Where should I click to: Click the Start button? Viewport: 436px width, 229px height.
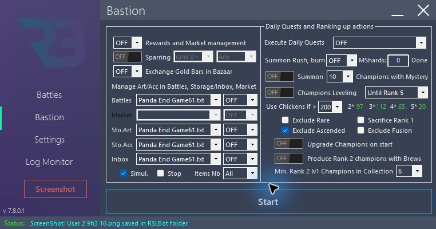point(268,202)
